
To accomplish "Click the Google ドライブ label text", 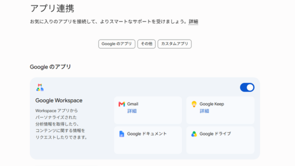I will pyautogui.click(x=215, y=134).
